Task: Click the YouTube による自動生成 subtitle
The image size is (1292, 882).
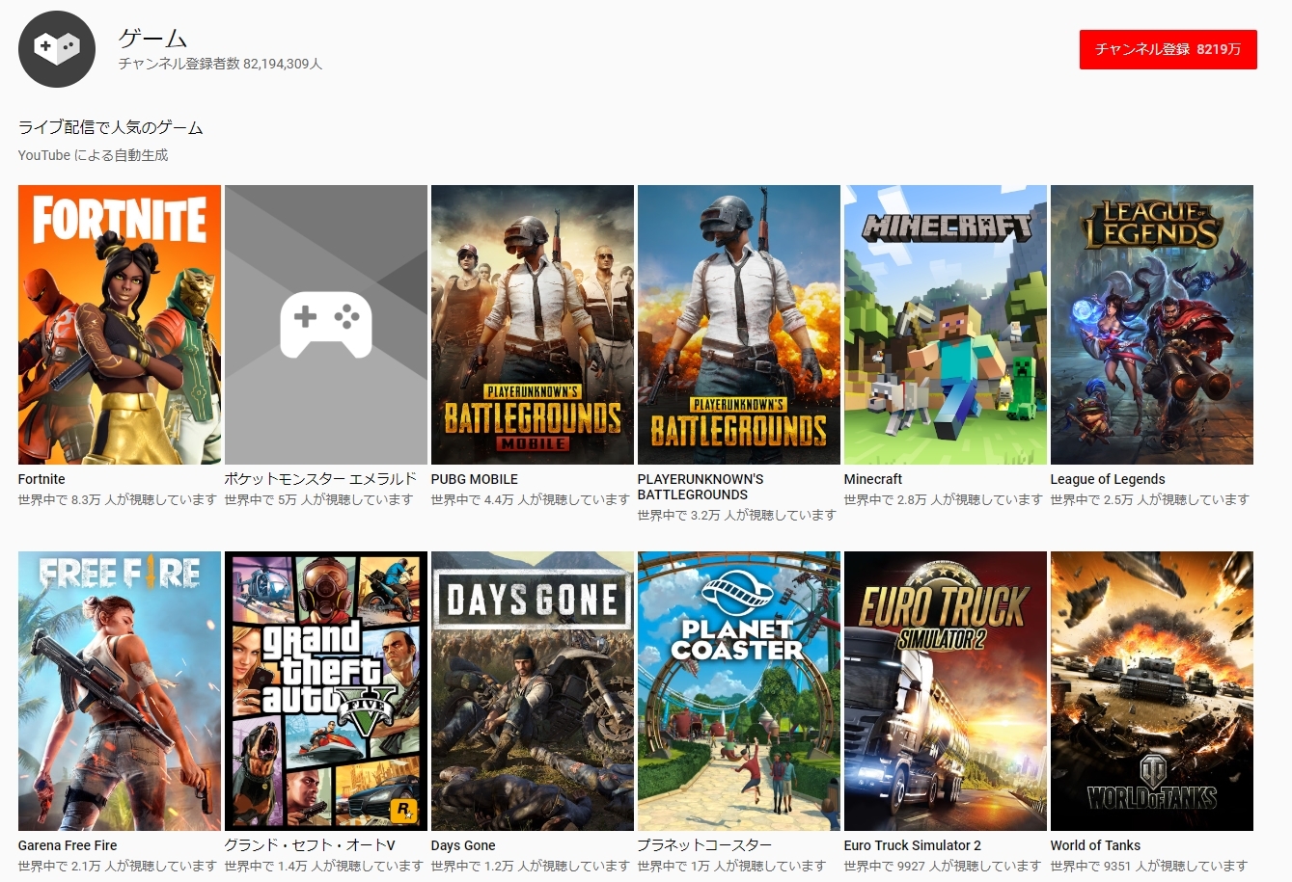Action: coord(93,155)
